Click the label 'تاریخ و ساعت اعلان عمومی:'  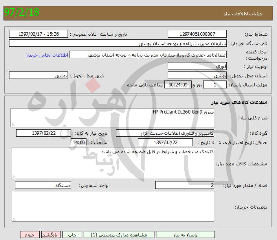98,34
